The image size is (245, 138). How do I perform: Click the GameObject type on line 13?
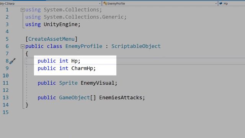pyautogui.click(x=74, y=98)
